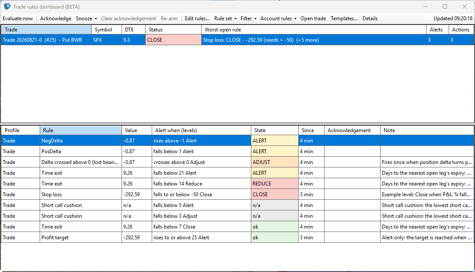Click the Example level: Close when P&L note

[427, 195]
